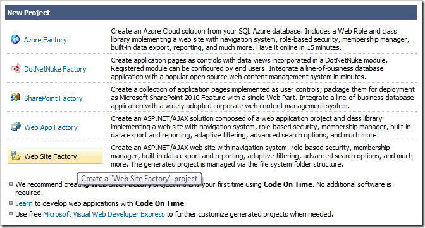Click the SharePoint 2010 Feature description text
The image size is (425, 228).
262,98
